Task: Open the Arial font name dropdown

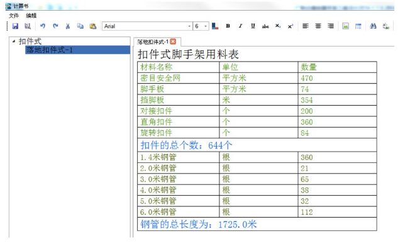Action: click(x=189, y=26)
